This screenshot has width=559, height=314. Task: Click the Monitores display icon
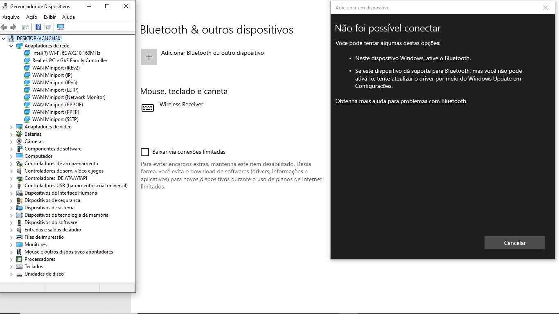point(19,244)
